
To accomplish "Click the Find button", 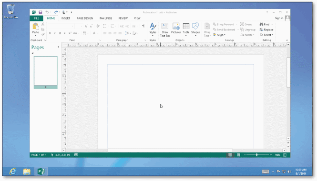I will (265, 24).
